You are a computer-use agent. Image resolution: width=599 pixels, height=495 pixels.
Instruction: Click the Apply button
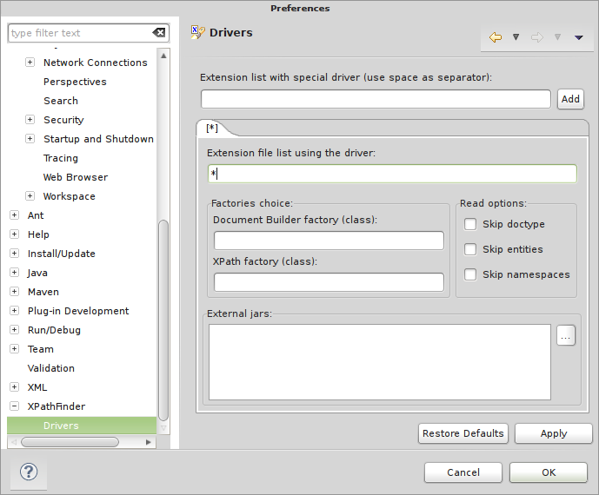554,433
